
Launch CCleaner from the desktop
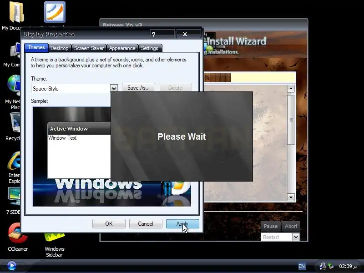click(x=18, y=233)
